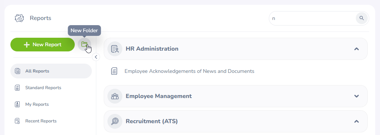
Task: Click the New Report button
Action: (42, 45)
